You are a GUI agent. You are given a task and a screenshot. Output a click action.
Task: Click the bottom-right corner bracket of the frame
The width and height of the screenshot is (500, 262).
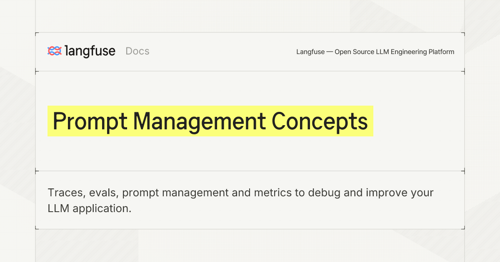click(463, 227)
